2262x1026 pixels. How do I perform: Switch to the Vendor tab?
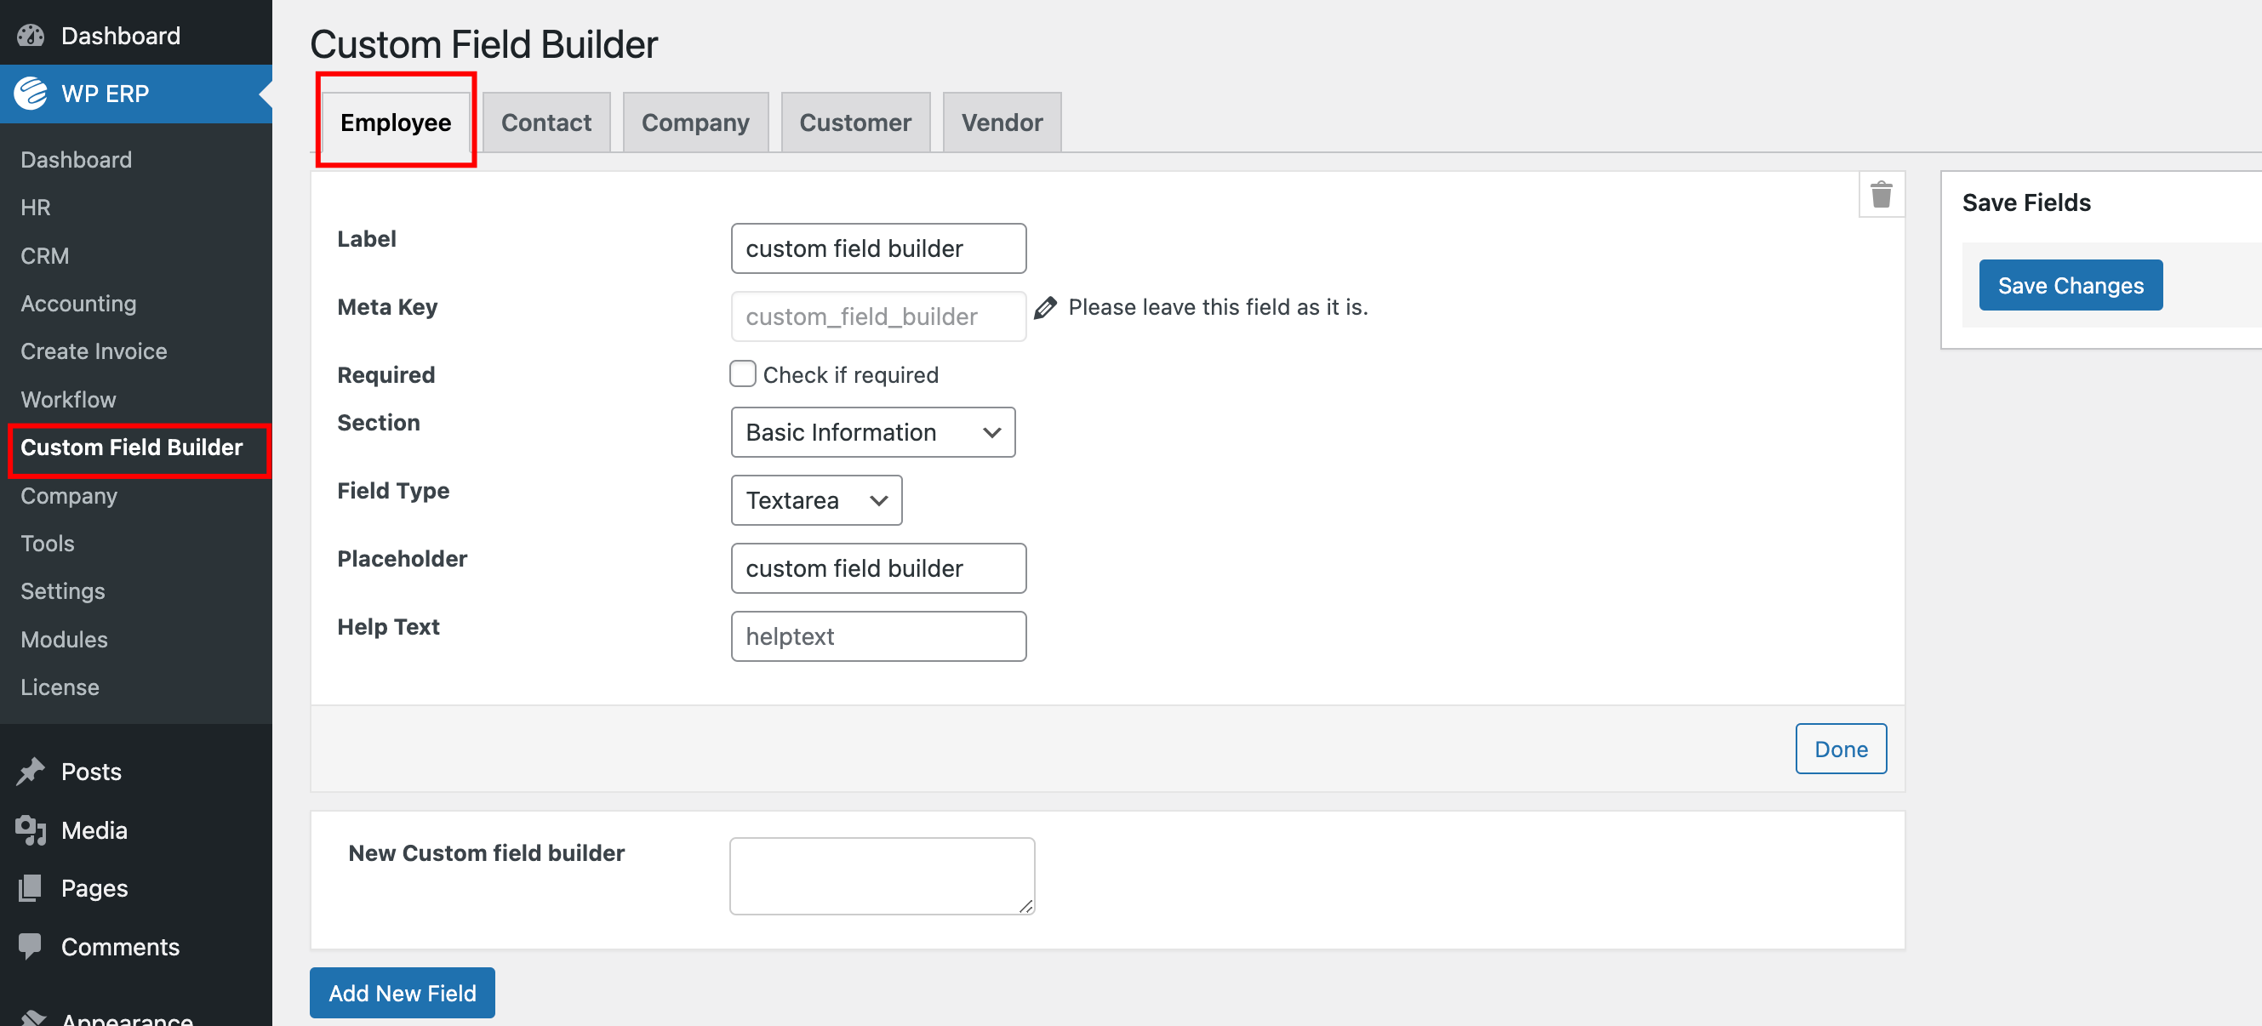pyautogui.click(x=1002, y=122)
